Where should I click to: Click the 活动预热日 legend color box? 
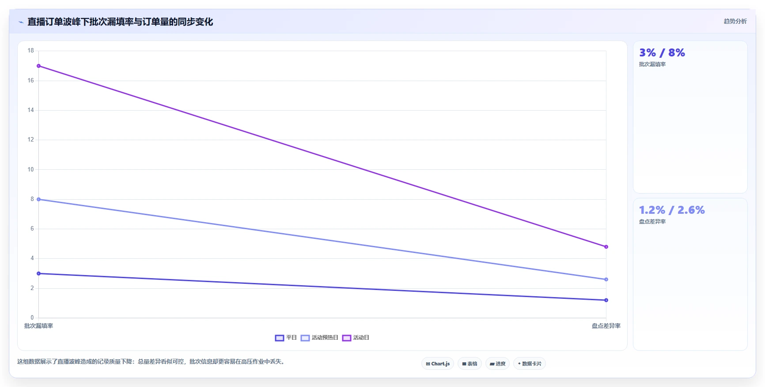pos(305,338)
